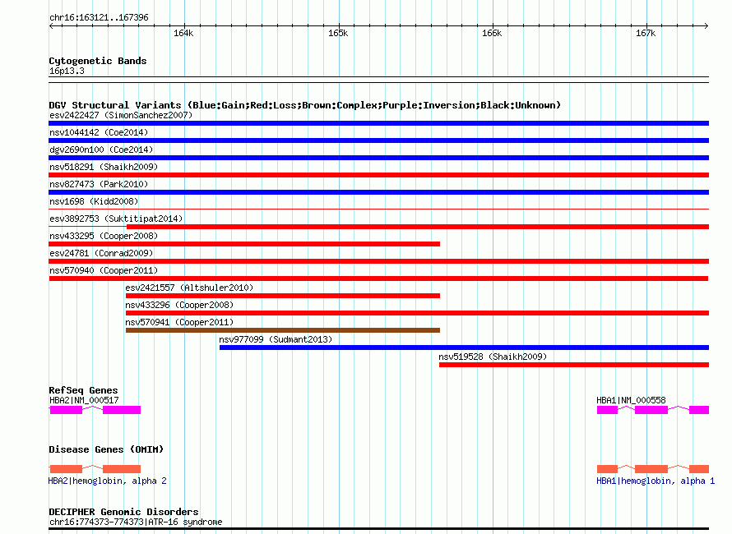Click the chr16:163121..167396 coordinate label
Viewport: 732px width, 534px height.
click(99, 17)
